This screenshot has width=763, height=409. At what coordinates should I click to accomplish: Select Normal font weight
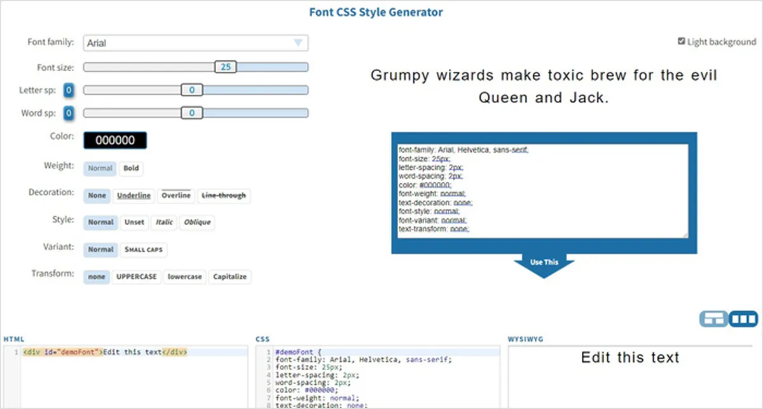click(x=100, y=169)
